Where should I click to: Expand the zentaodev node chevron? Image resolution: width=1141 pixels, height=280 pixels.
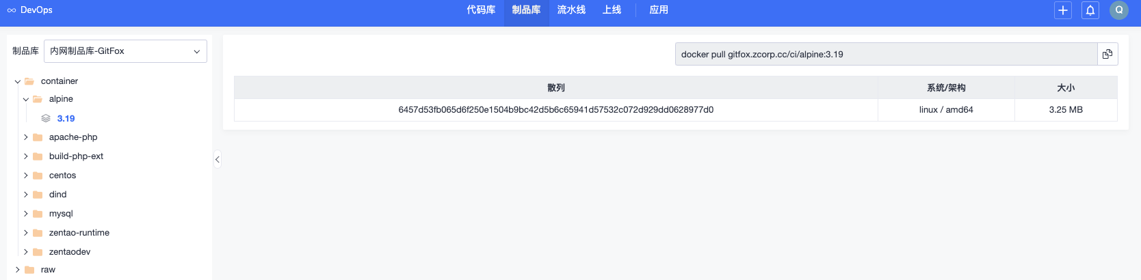pyautogui.click(x=26, y=252)
